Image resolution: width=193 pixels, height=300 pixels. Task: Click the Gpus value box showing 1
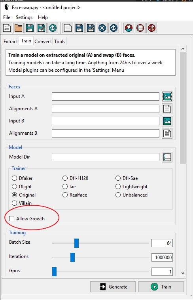(x=162, y=272)
